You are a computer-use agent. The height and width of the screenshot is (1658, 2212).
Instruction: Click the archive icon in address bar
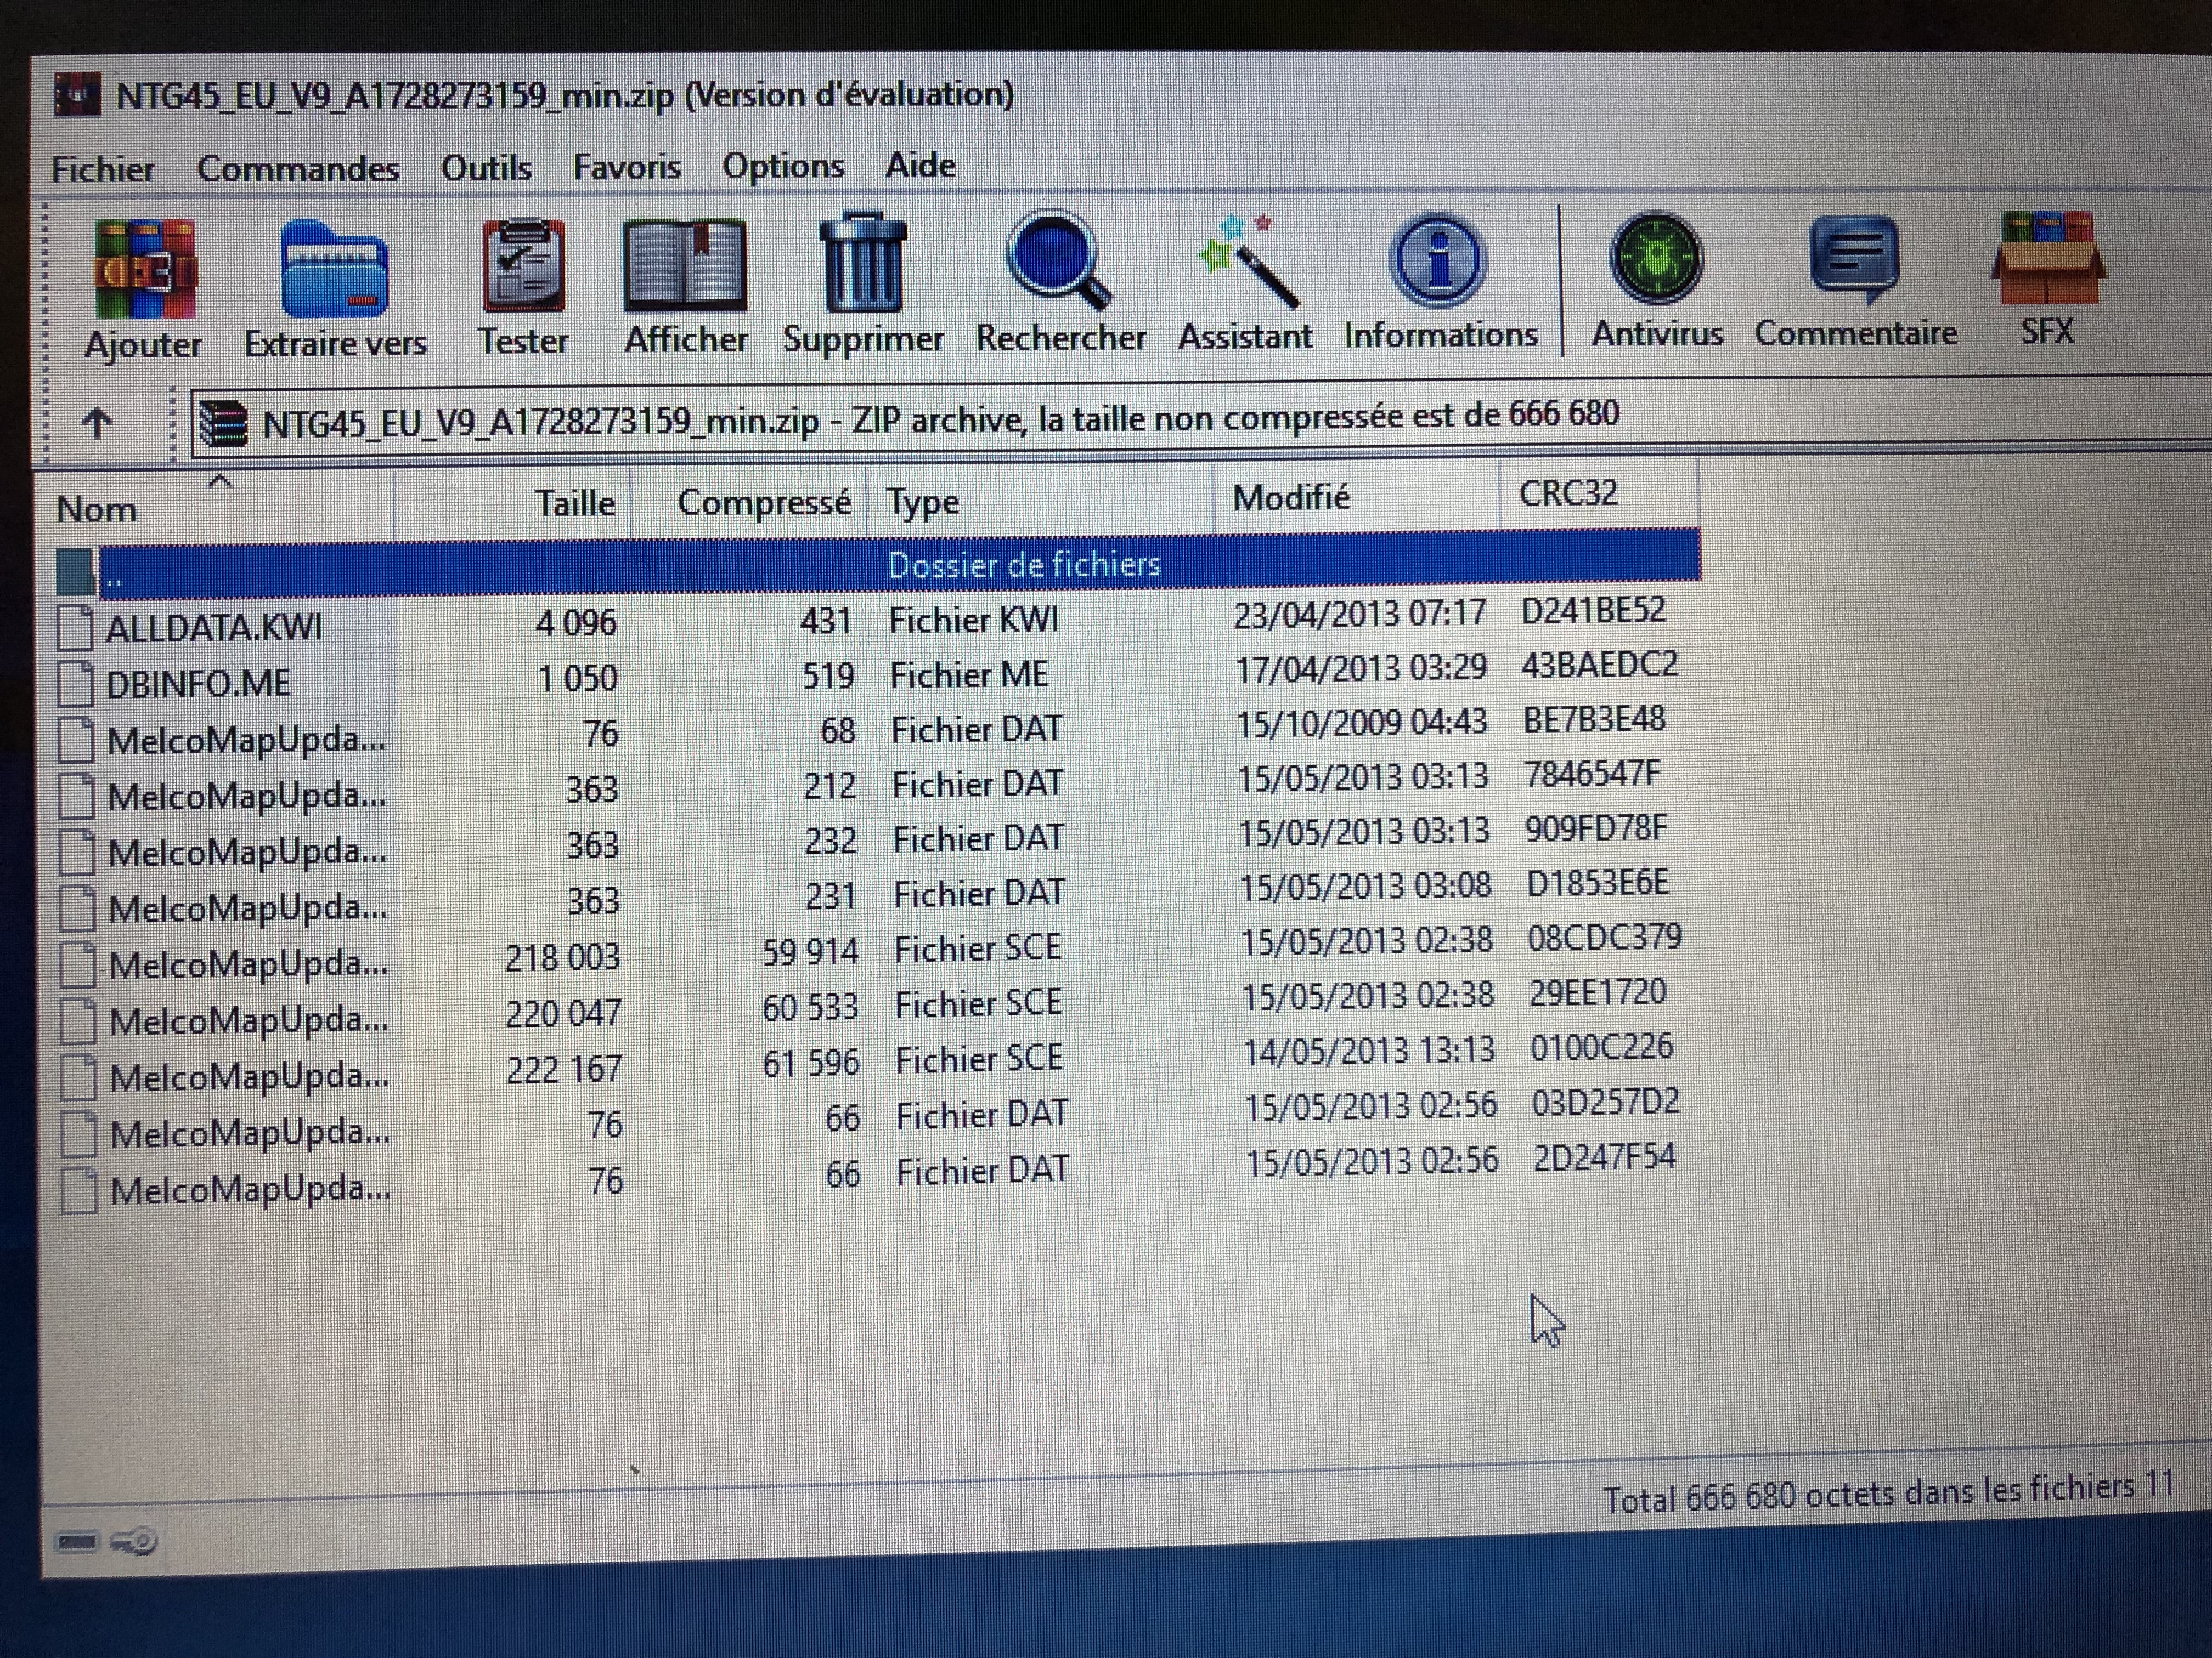223,424
